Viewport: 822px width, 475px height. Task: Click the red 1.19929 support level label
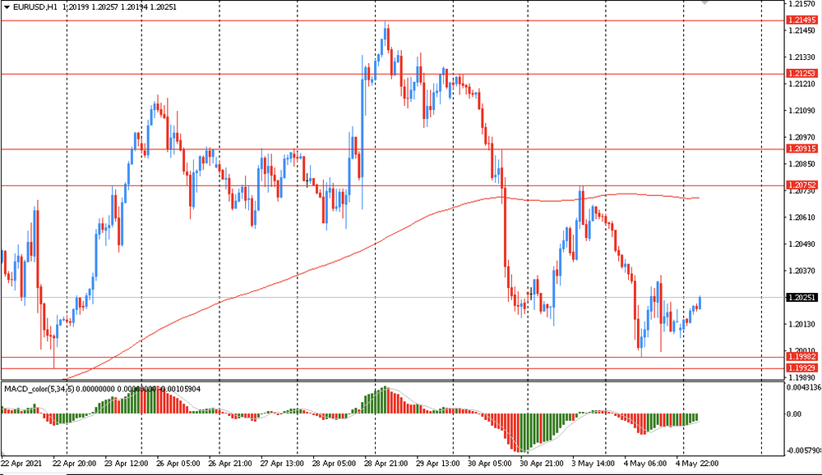[x=801, y=368]
